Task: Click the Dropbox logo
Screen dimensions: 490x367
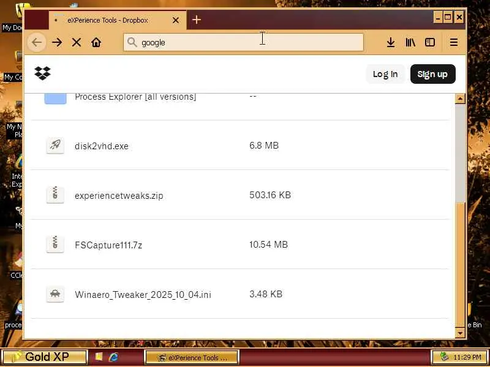Action: (42, 73)
